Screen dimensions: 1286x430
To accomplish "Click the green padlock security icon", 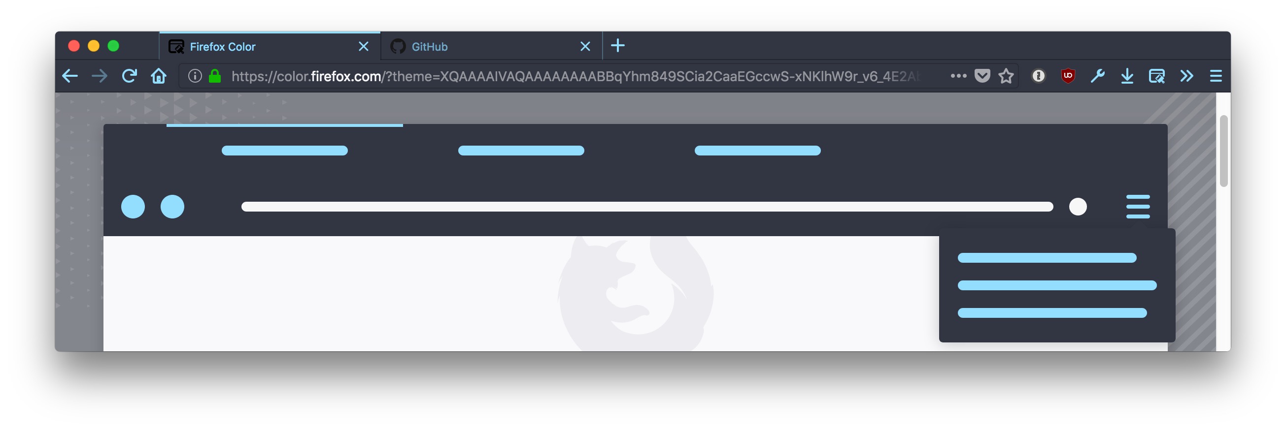I will [215, 76].
